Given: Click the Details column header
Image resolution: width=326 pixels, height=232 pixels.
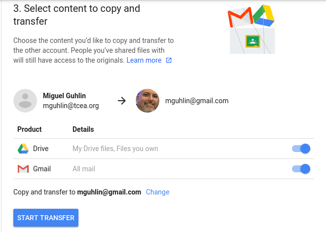Looking at the screenshot, I should click(83, 129).
